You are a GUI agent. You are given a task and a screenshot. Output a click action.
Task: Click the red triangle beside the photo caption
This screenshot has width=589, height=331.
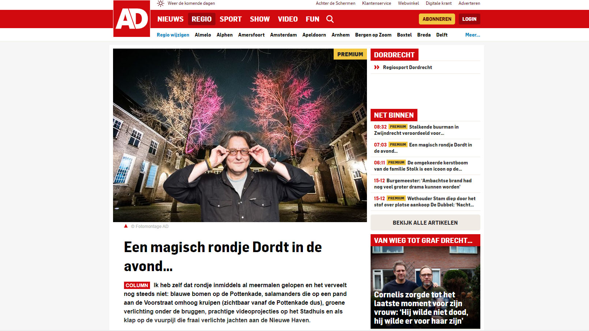click(x=126, y=226)
